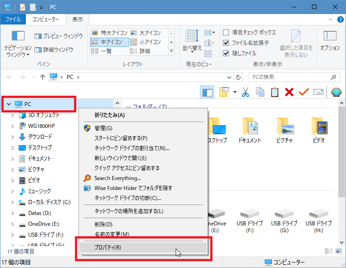Click the clipboard paste icon
346x268 pixels.
coord(274,93)
